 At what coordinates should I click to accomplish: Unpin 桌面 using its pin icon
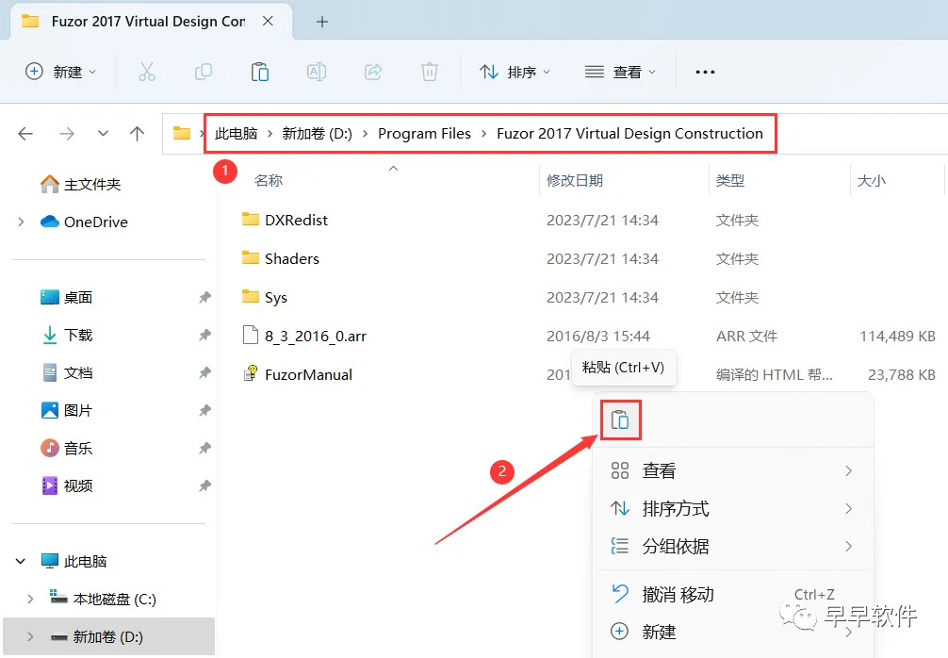click(204, 297)
